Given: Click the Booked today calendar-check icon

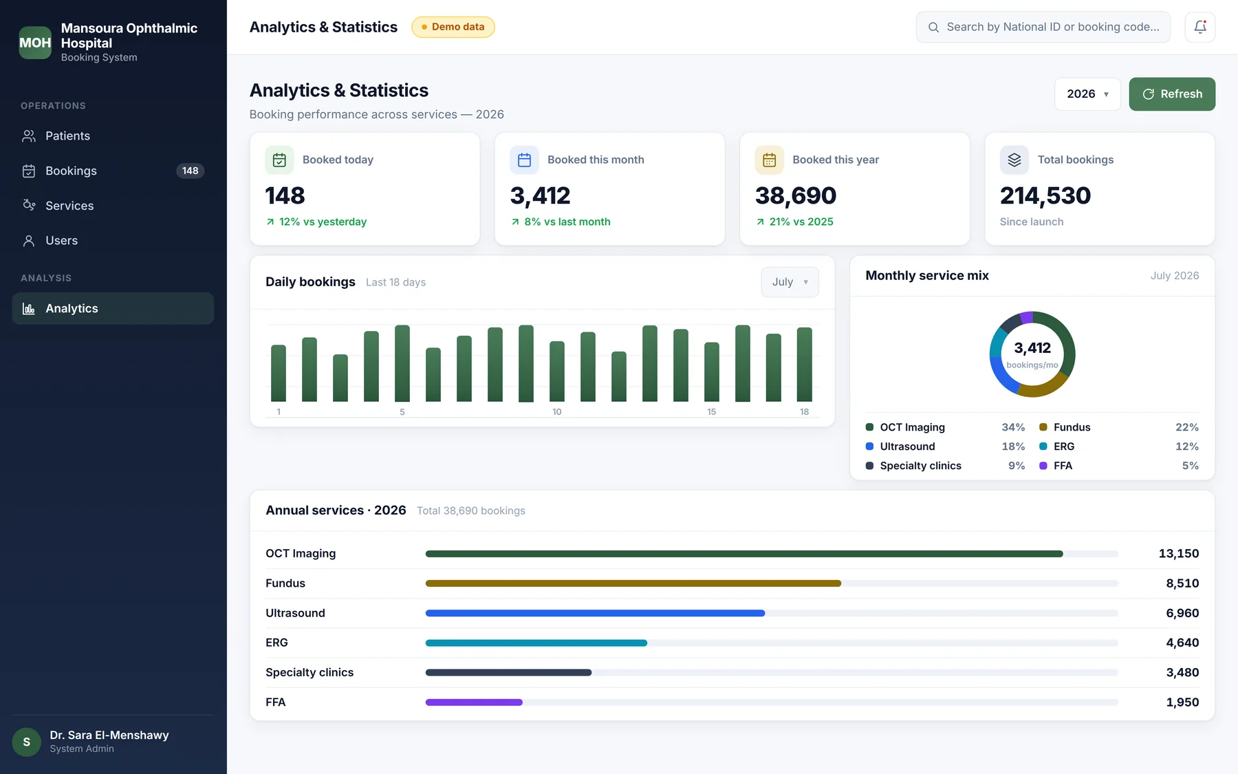Looking at the screenshot, I should (279, 160).
